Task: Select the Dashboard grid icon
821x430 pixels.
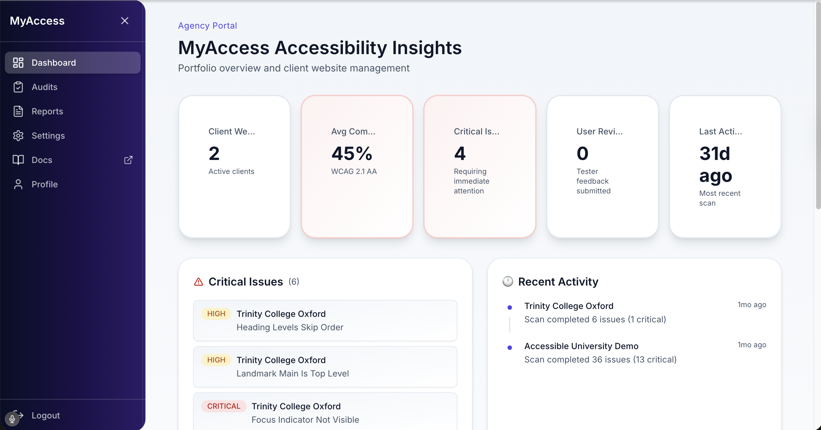Action: click(x=18, y=62)
